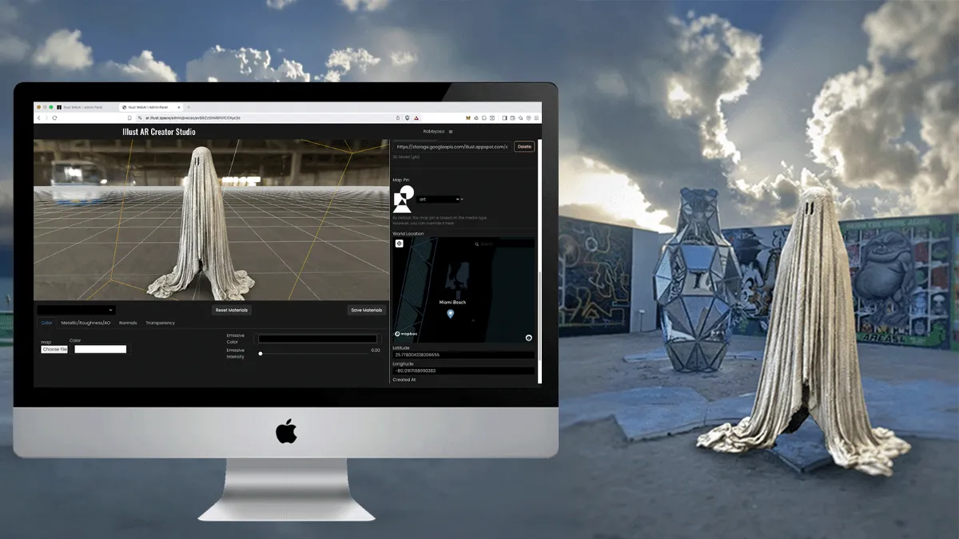Open the Map Pin type dropdown showing art
The image size is (959, 539).
point(438,199)
